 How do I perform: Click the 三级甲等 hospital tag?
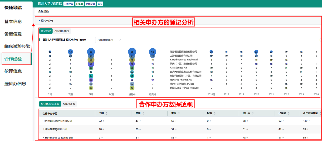tap(68, 4)
